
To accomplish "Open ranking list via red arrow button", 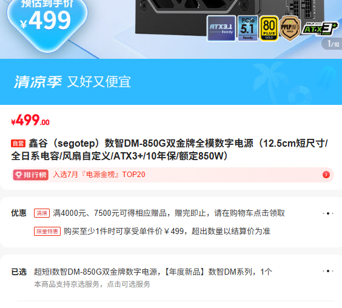I will 326,175.
